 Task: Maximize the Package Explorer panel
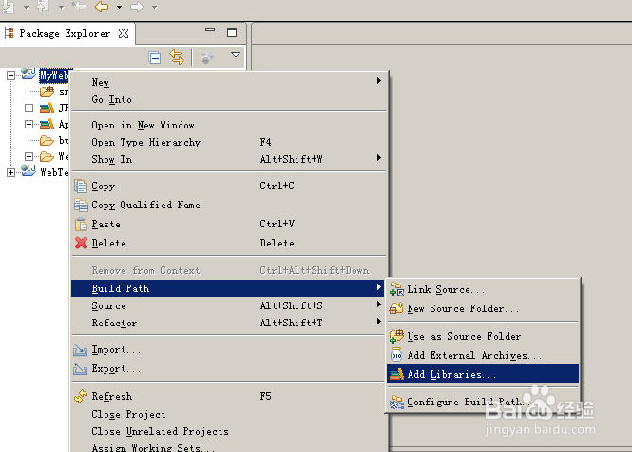[232, 32]
